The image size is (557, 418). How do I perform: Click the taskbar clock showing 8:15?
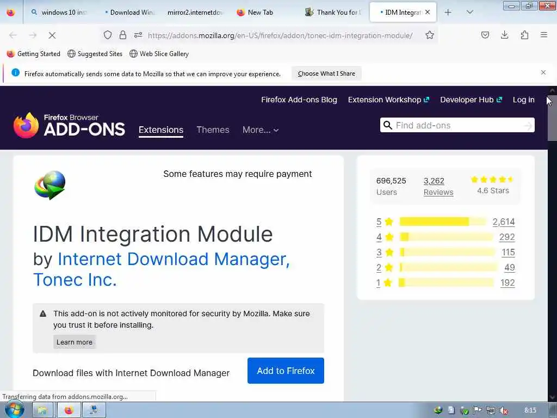click(x=530, y=410)
